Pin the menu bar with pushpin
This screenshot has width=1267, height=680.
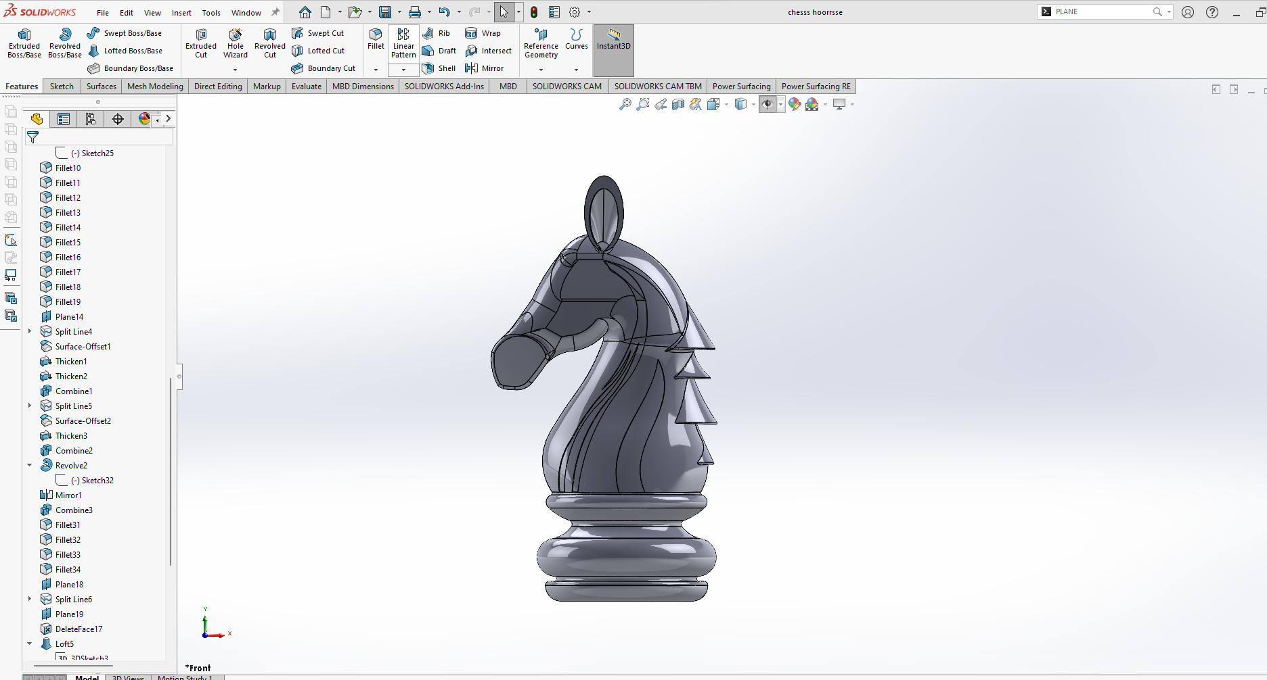coord(275,12)
